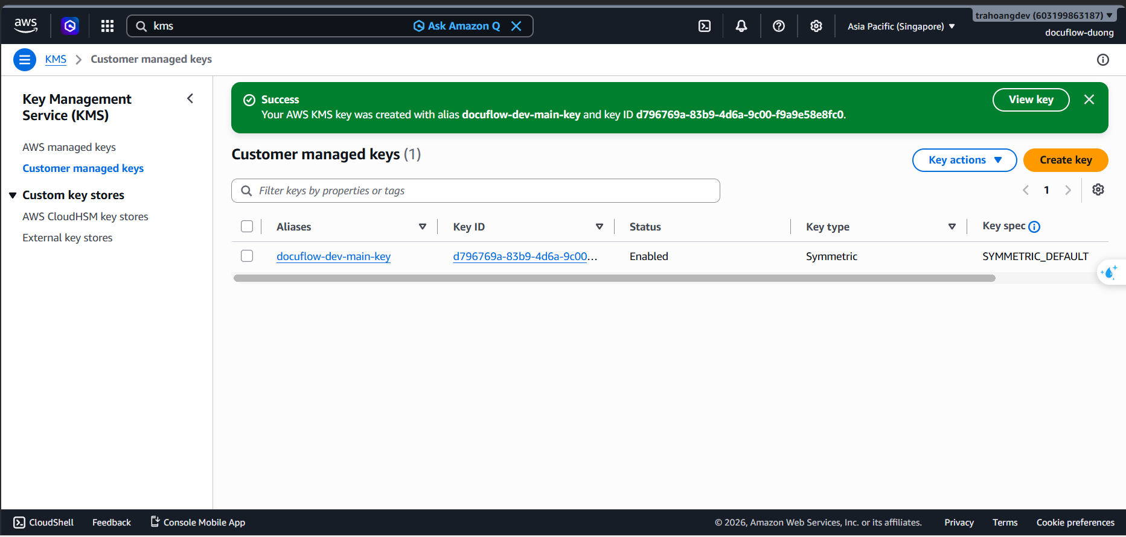Toggle the side navigation hamburger menu
This screenshot has height=537, width=1126.
pos(25,60)
